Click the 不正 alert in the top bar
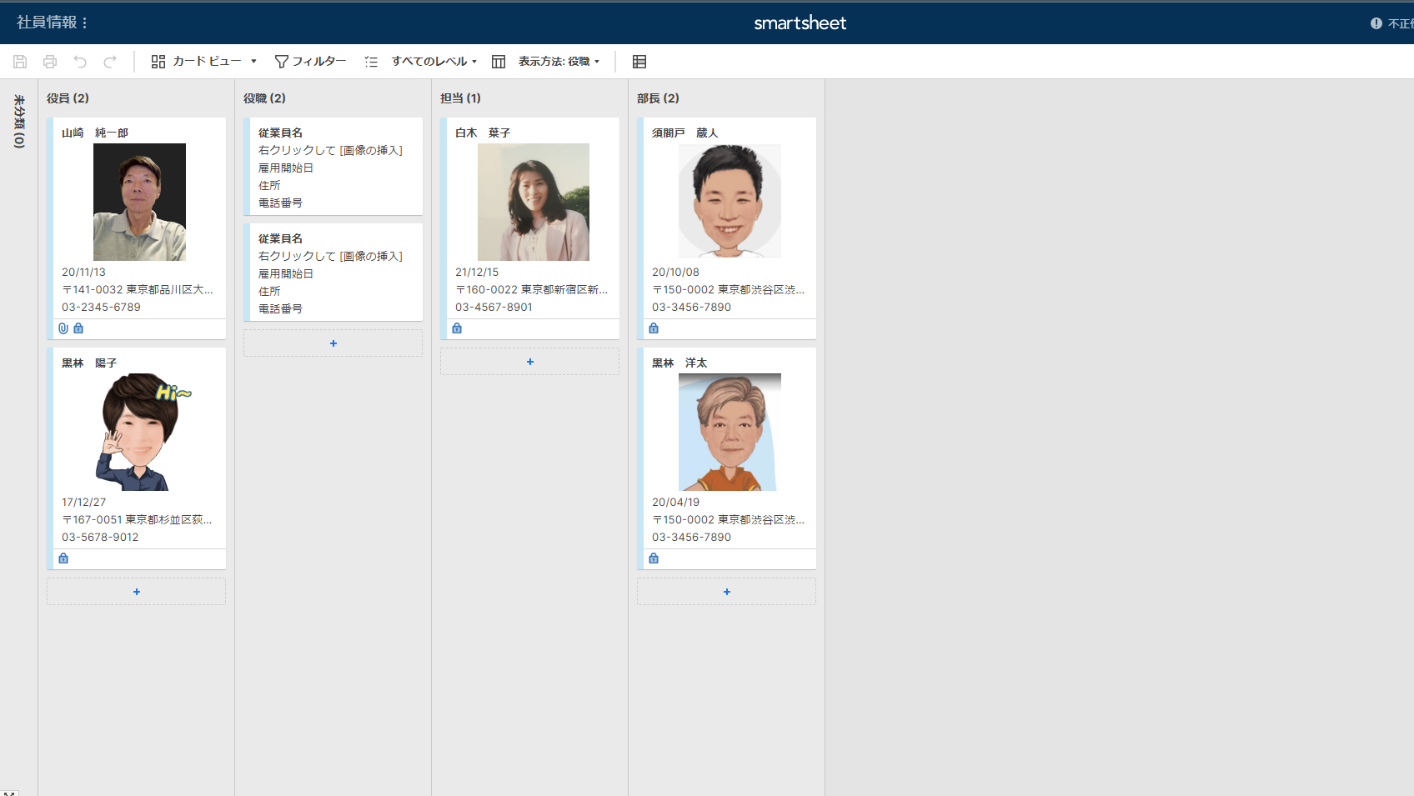 click(1389, 23)
